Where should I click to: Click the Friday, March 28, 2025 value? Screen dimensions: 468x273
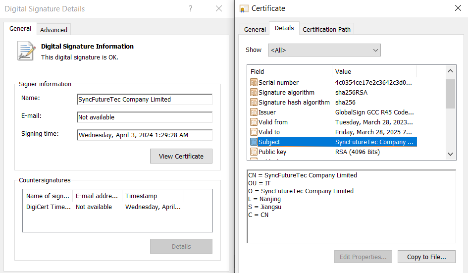point(373,132)
